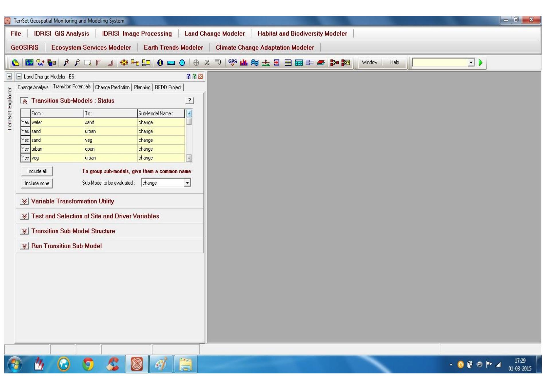545x376 pixels.
Task: Activate the zoom window rectangle tool
Action: (x=88, y=62)
